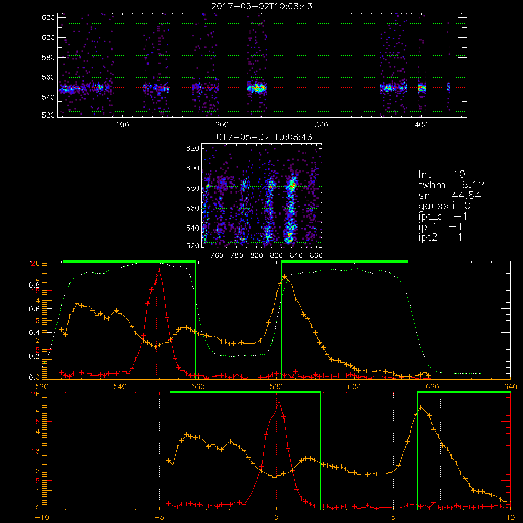Click x-axis label 800 on middle image

(256, 256)
